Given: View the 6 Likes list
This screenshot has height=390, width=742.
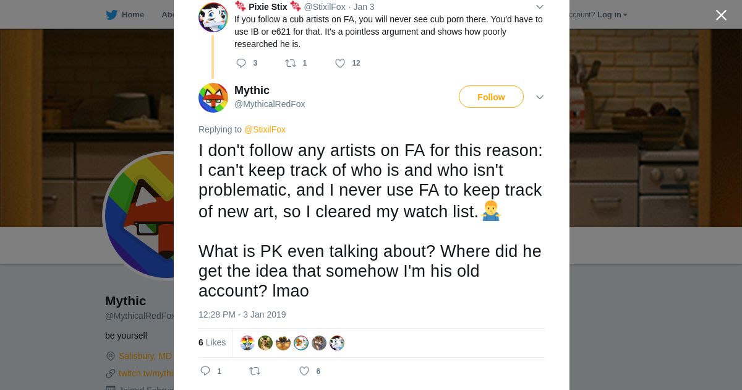Looking at the screenshot, I should tap(212, 342).
